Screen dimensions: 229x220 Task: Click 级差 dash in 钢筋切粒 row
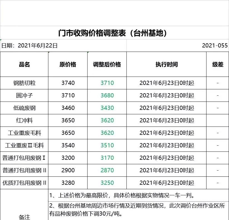218,83
